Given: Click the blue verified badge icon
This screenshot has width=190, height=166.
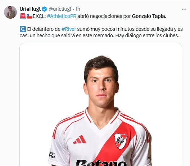Looking at the screenshot, I should (45, 9).
